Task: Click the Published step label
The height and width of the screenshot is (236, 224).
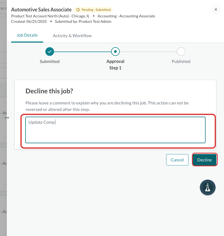Action: pyautogui.click(x=181, y=61)
